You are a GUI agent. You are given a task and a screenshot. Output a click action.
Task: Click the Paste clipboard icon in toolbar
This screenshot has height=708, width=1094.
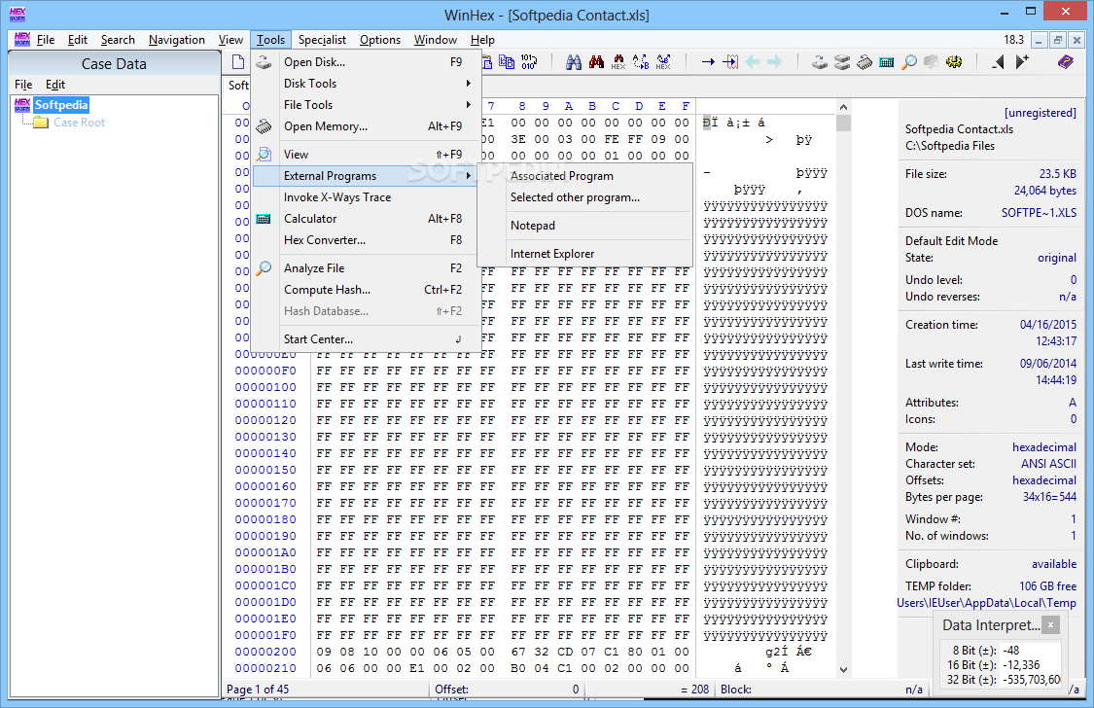pos(486,62)
